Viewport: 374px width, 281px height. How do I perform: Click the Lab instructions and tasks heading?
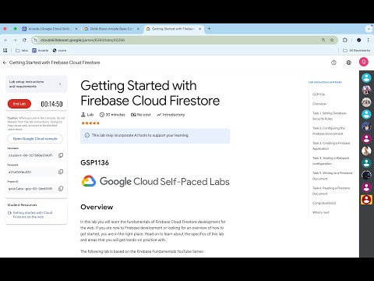pos(325,82)
